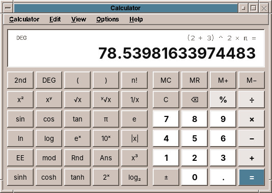
Task: Open the Calculator menu
Action: [x=24, y=19]
